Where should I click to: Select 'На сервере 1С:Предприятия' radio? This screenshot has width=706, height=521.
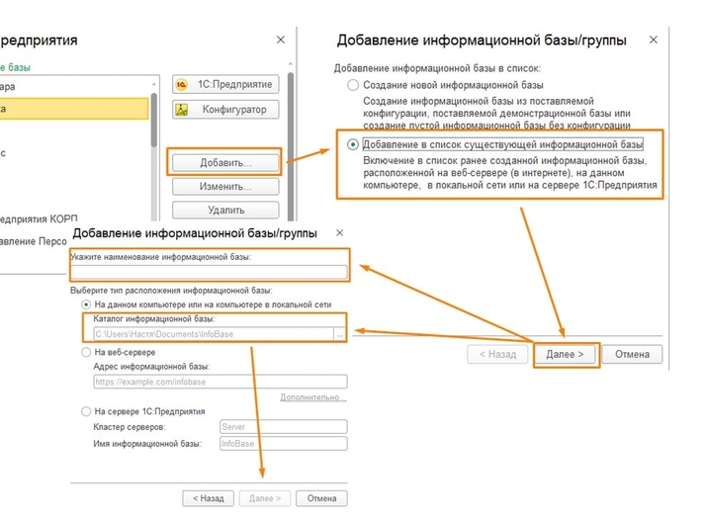click(x=86, y=411)
